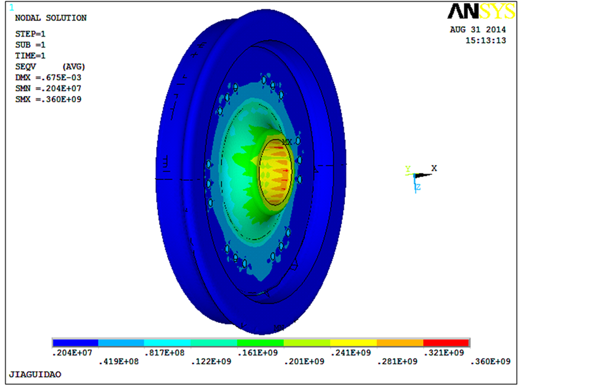Select the orange legend color band
The width and height of the screenshot is (590, 385).
pyautogui.click(x=400, y=343)
